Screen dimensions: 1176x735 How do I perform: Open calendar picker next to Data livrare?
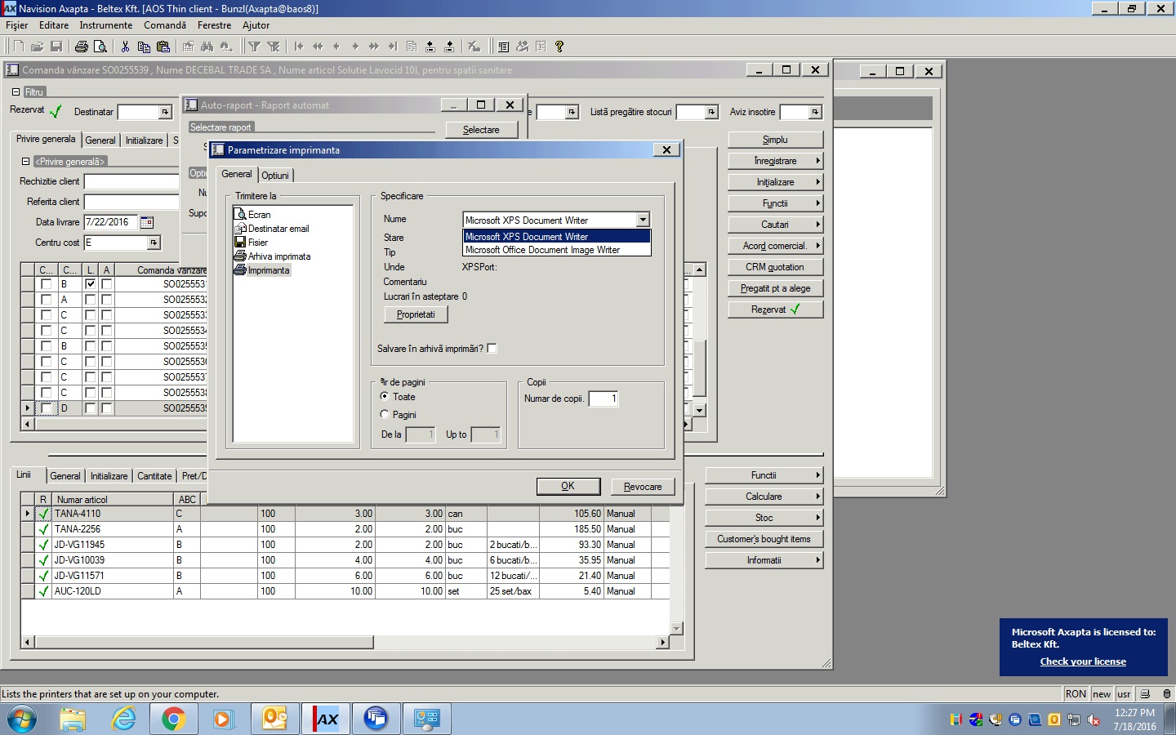click(x=147, y=222)
